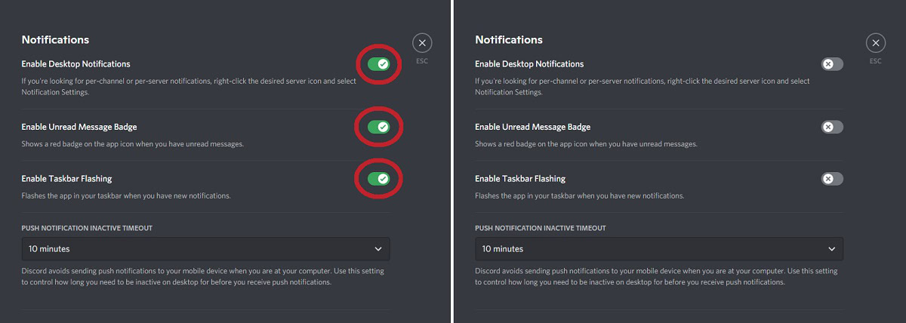Turn on the gray Enable Desktop Notifications toggle
The image size is (906, 323).
tap(832, 64)
